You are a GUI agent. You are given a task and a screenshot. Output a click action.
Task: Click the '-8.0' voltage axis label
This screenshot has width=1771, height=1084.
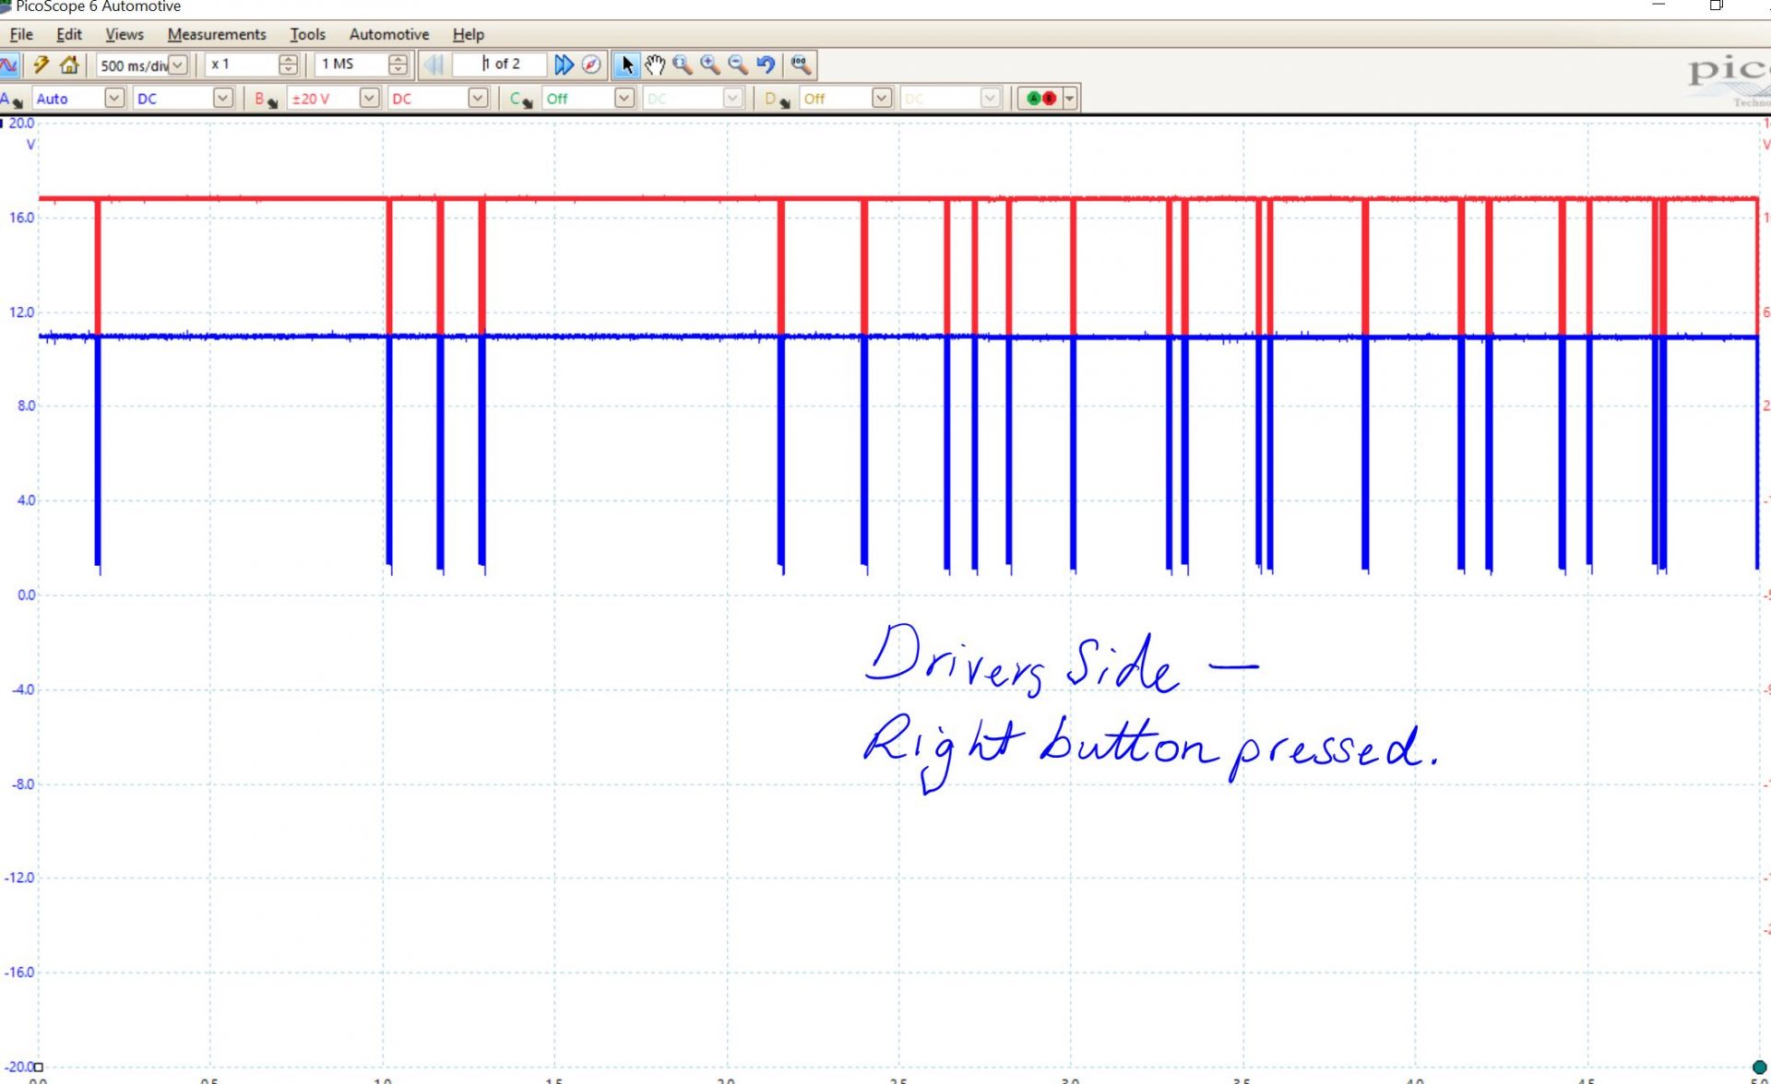23,784
